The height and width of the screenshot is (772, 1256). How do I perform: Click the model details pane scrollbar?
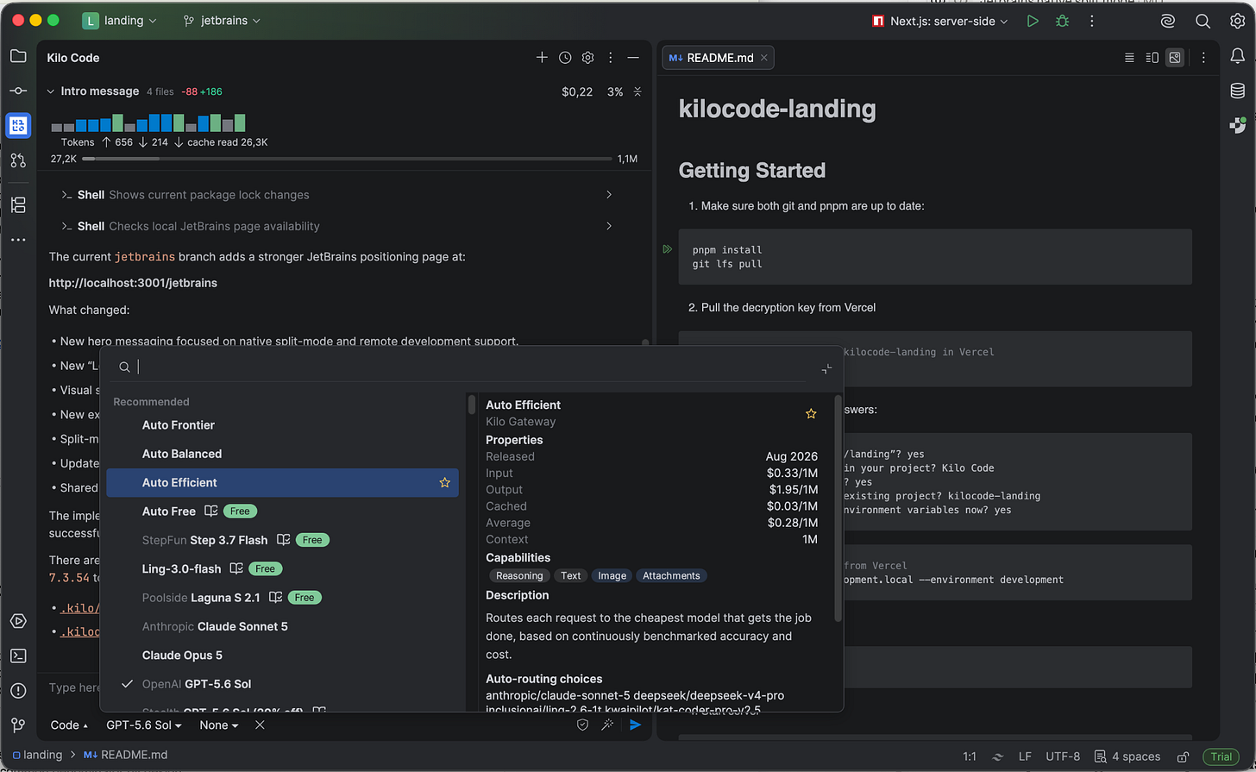point(838,508)
